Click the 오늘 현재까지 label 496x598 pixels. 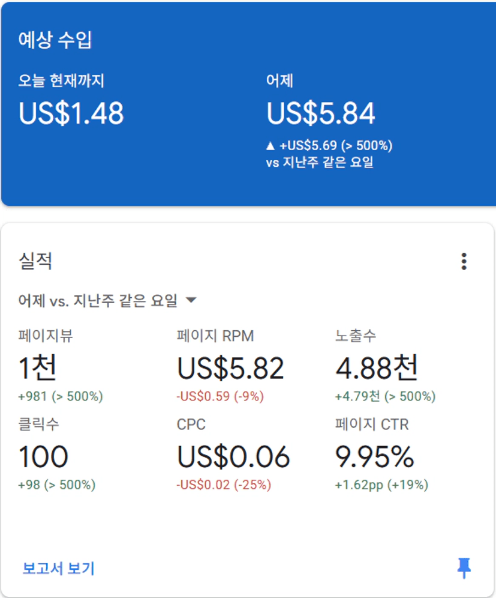tap(61, 80)
